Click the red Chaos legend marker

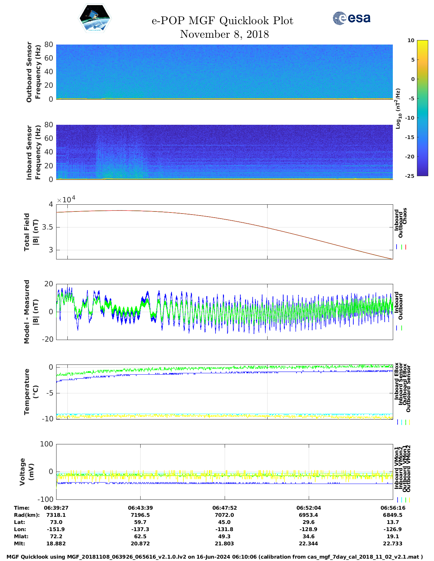[406, 247]
